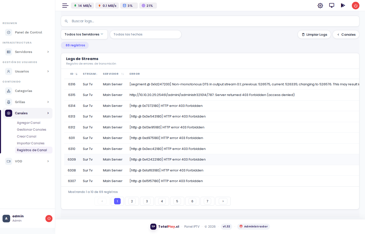Click the VOD camera icon
Screen dimensions: 365x234
click(9, 161)
